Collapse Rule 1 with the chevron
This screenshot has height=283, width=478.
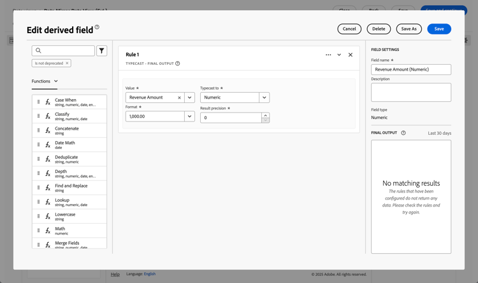point(339,55)
